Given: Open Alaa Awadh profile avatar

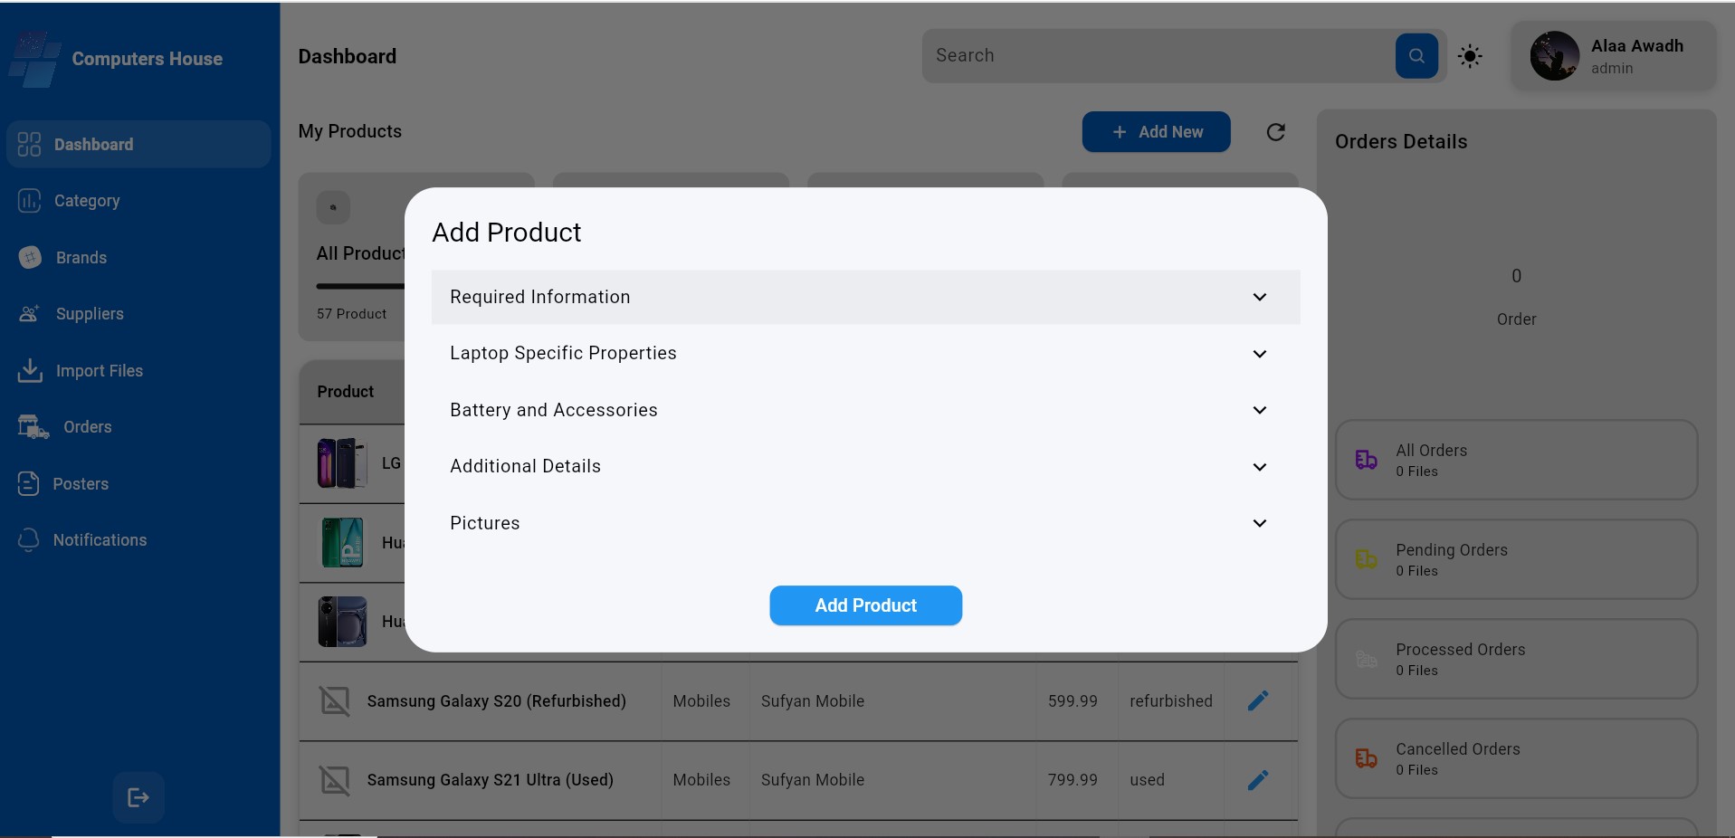Looking at the screenshot, I should tap(1554, 56).
